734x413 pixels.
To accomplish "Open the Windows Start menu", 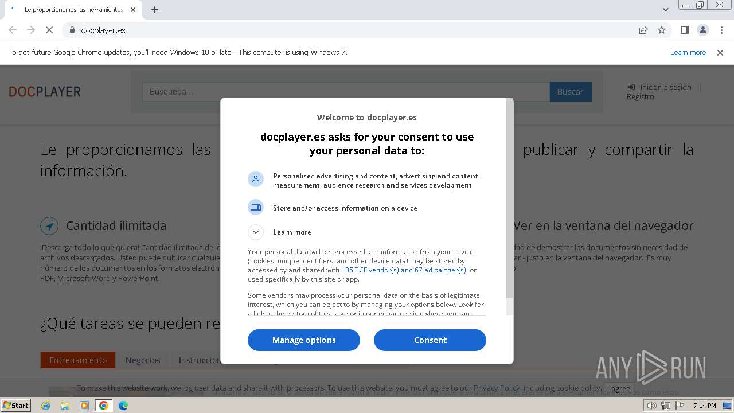I will click(x=15, y=406).
